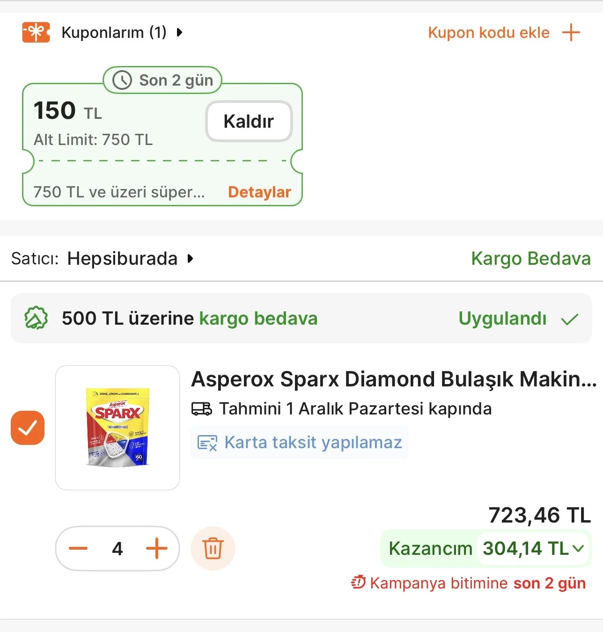The height and width of the screenshot is (632, 603).
Task: Decrease product quantity with minus button
Action: coord(78,548)
